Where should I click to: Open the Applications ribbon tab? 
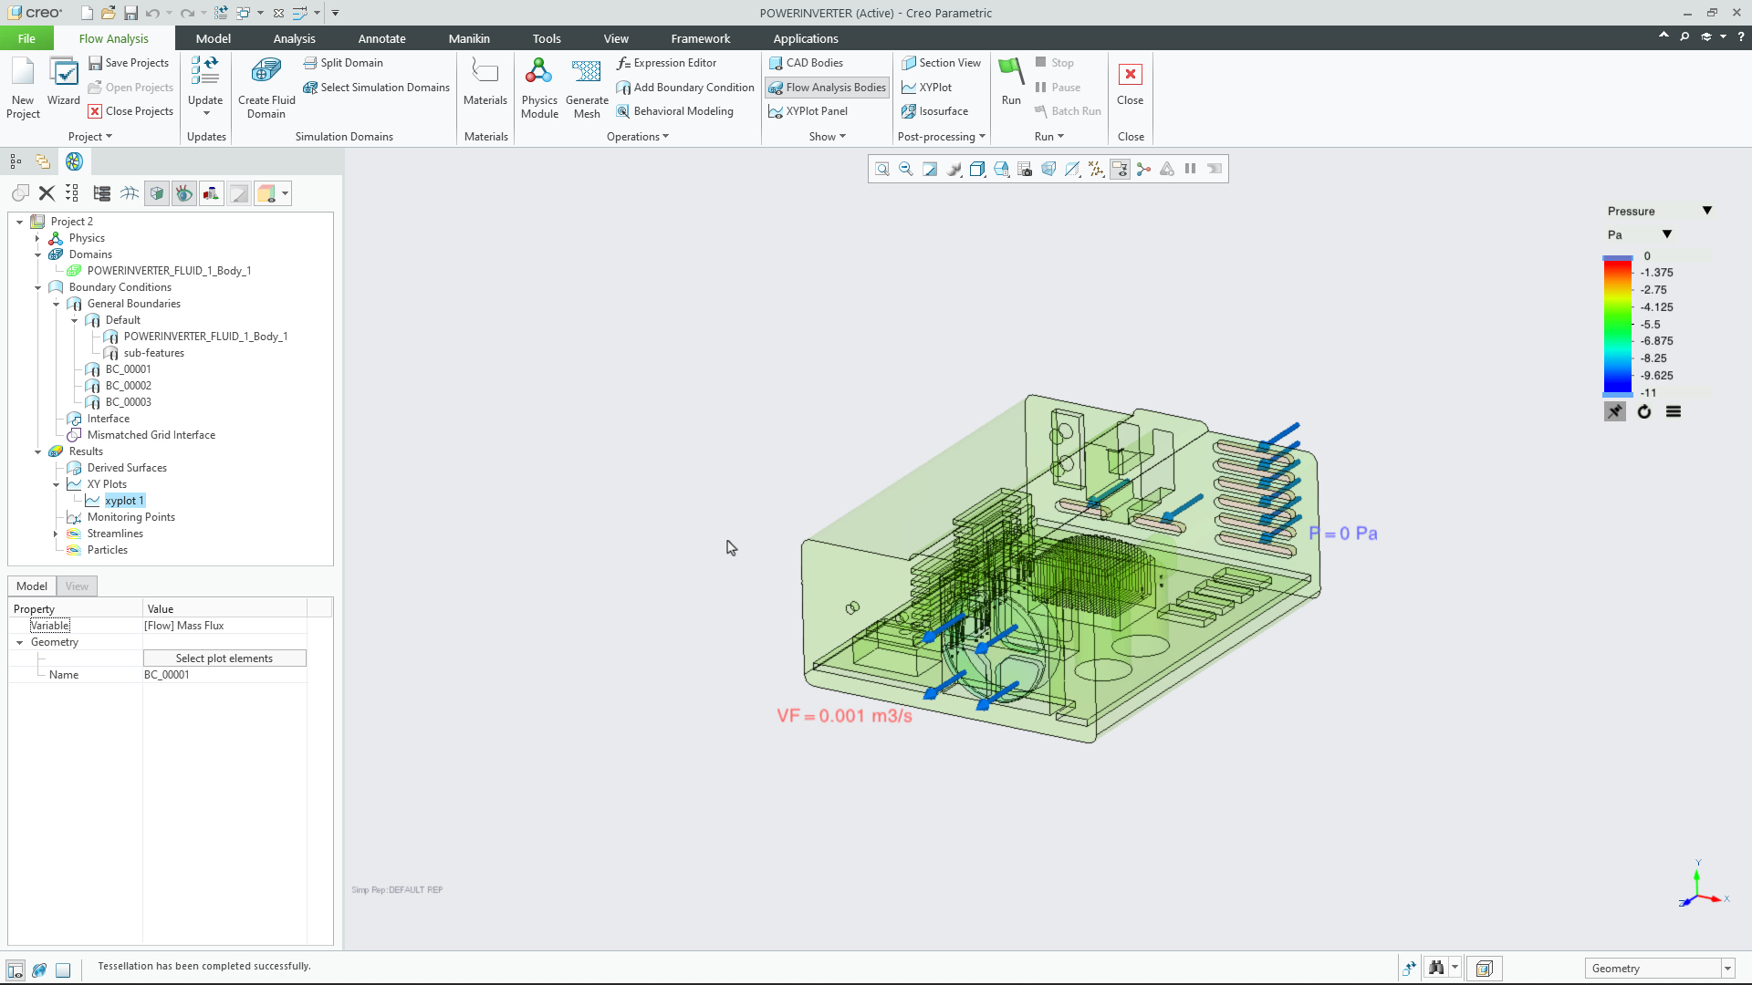click(x=805, y=38)
